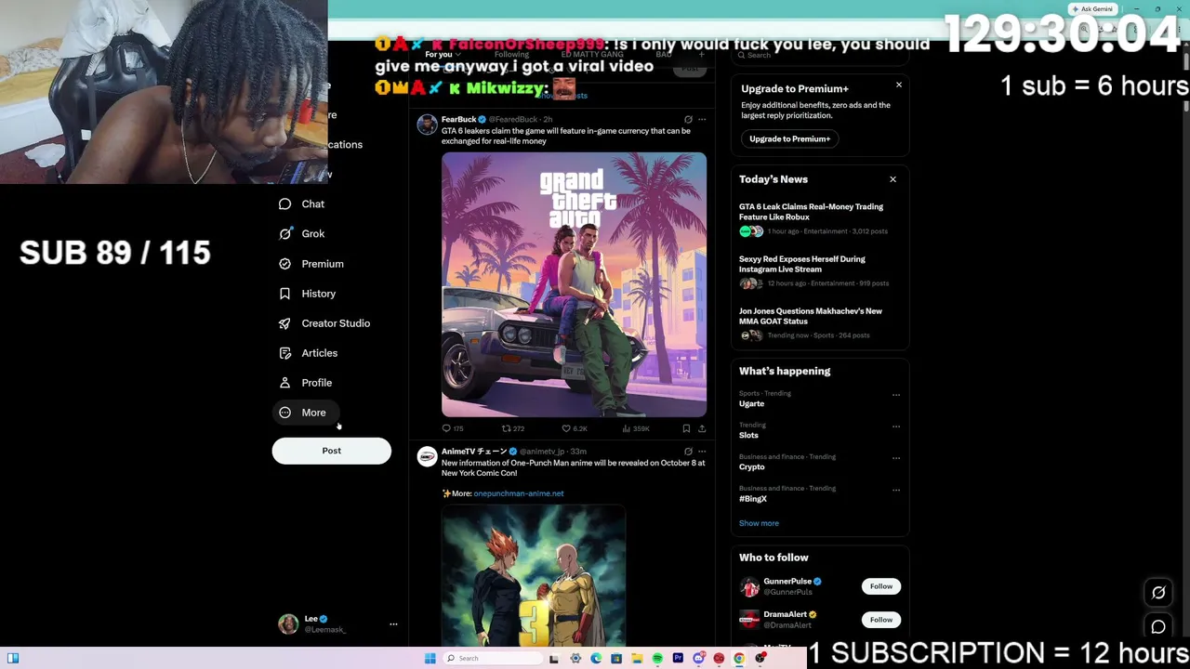Open the One-Punch Man post image
The image size is (1190, 669).
point(534,576)
